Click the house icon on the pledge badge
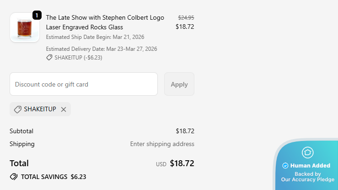 (x=308, y=152)
